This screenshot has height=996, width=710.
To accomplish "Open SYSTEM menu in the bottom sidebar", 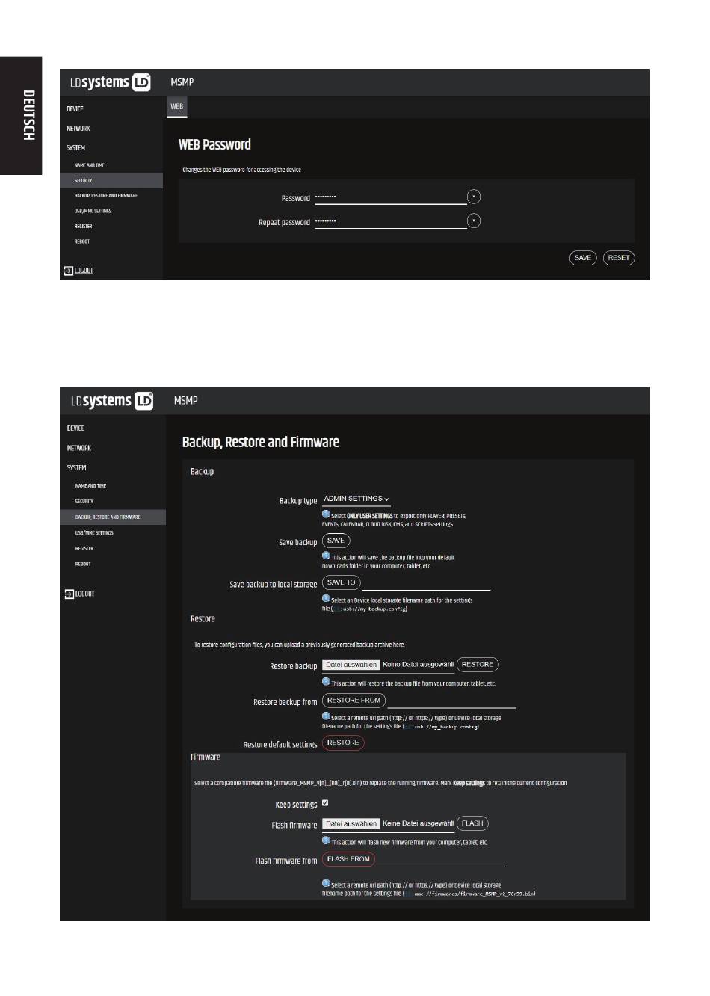I will tap(76, 468).
